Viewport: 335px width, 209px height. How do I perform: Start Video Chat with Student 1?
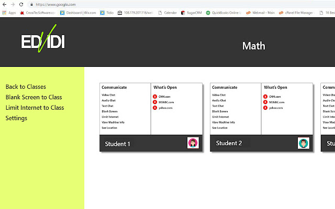[108, 95]
